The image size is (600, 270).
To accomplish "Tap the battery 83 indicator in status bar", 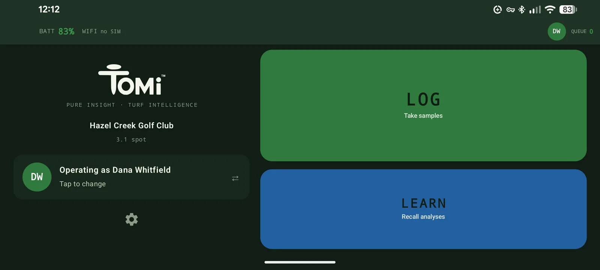I will pos(568,9).
